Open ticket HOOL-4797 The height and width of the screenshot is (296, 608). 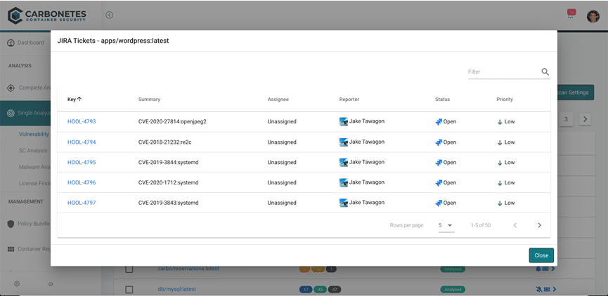(x=82, y=203)
